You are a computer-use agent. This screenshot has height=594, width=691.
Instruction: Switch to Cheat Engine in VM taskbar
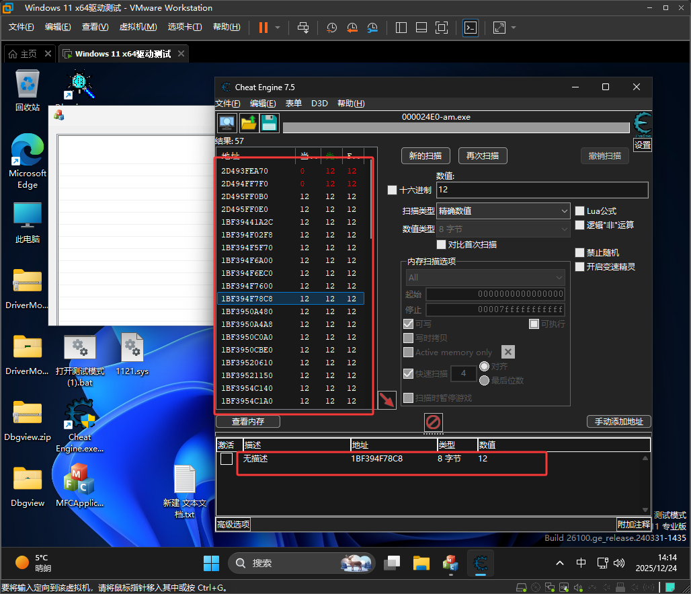point(481,563)
